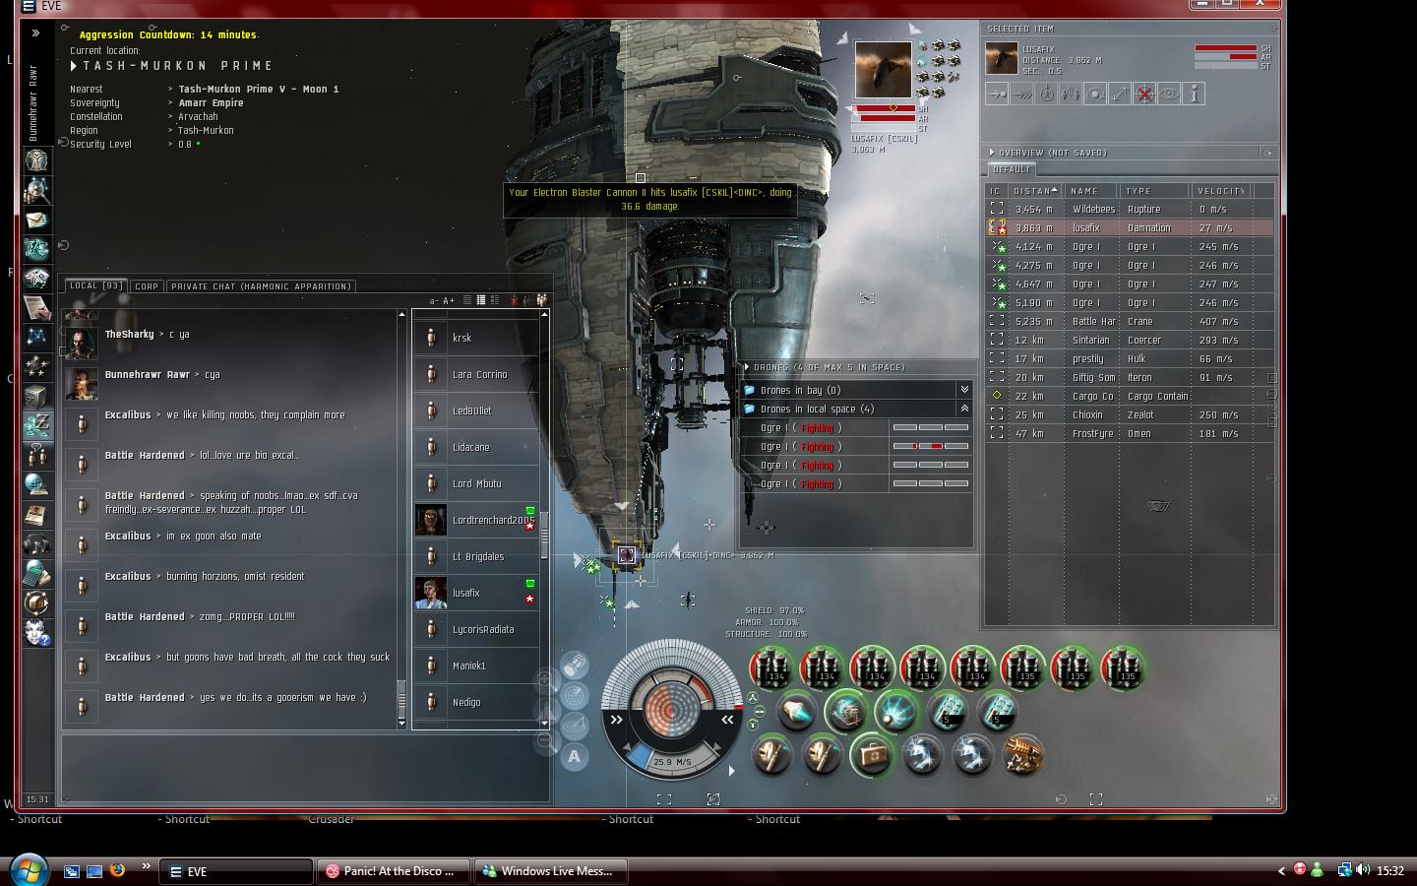Screen dimensions: 1417x886
Task: Open the star map globe icon in the sidebar
Action: [x=36, y=484]
